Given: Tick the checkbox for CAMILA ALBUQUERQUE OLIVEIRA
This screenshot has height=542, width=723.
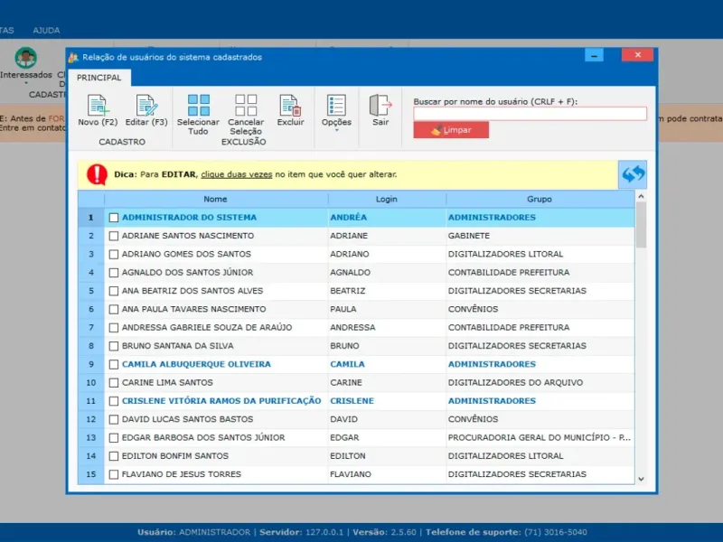Looking at the screenshot, I should [x=114, y=364].
